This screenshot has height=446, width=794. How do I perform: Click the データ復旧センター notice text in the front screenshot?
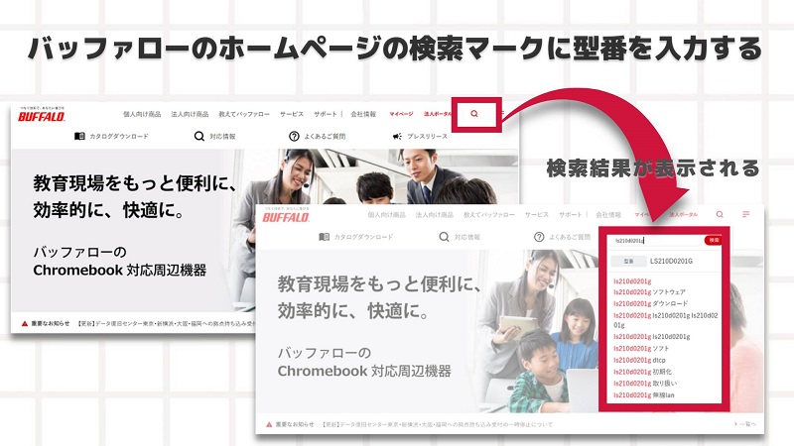coord(437,425)
